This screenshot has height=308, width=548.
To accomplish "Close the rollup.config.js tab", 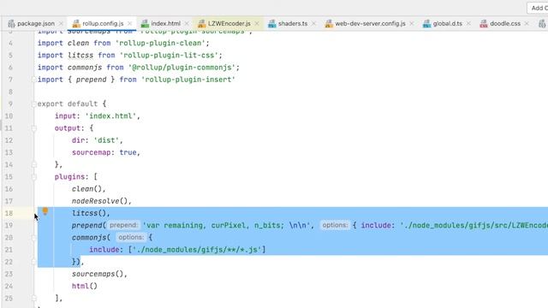I will tap(129, 23).
